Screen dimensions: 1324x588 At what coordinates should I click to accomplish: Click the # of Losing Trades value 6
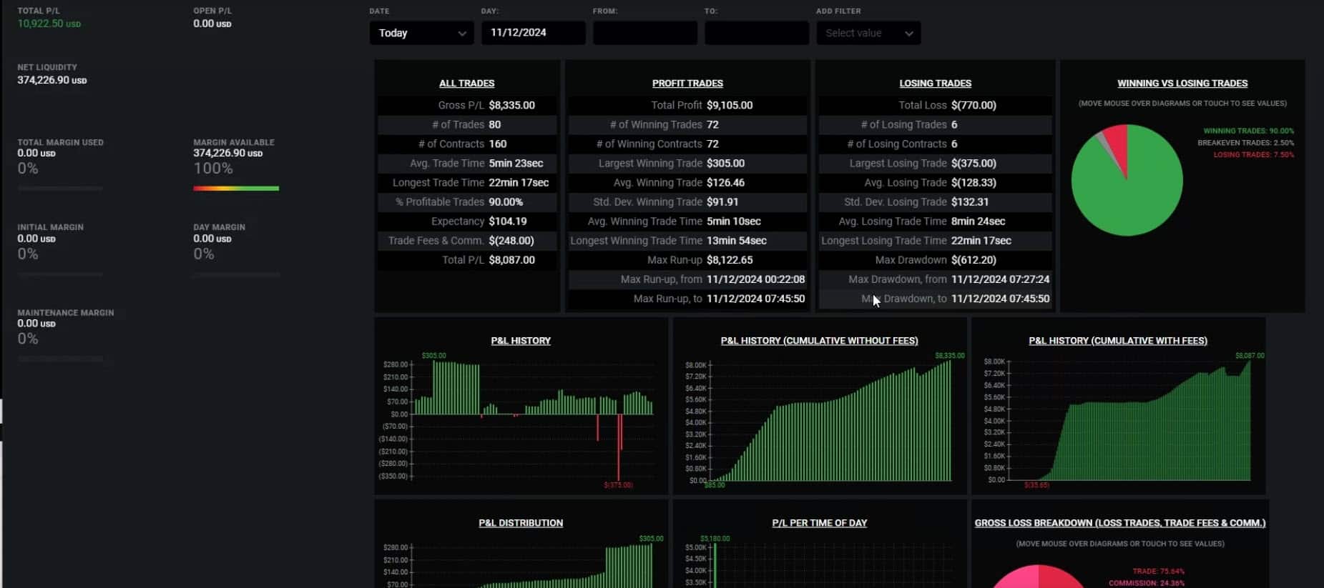point(954,124)
